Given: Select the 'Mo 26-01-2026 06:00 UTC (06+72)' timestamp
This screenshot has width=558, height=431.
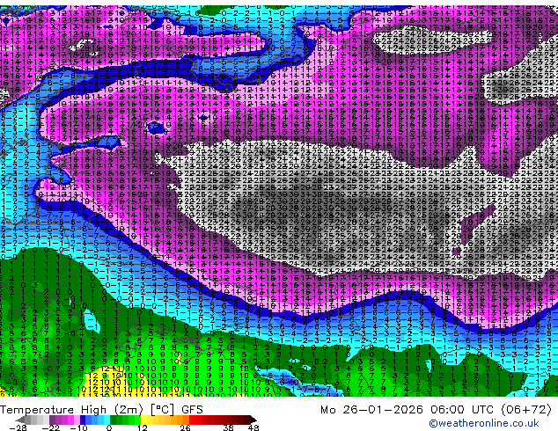Looking at the screenshot, I should point(436,410).
